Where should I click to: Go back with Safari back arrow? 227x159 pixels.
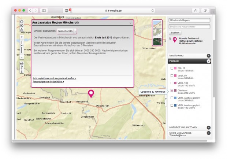(x=30, y=10)
